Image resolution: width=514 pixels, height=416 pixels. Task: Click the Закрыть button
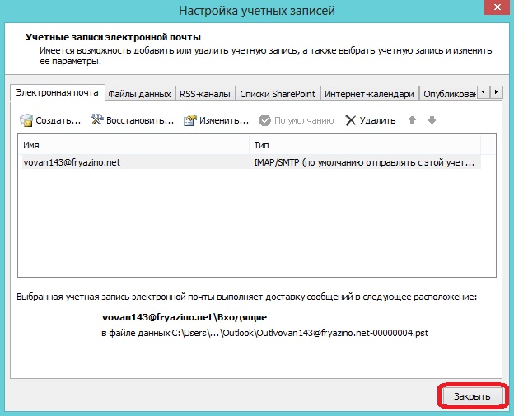(x=472, y=396)
